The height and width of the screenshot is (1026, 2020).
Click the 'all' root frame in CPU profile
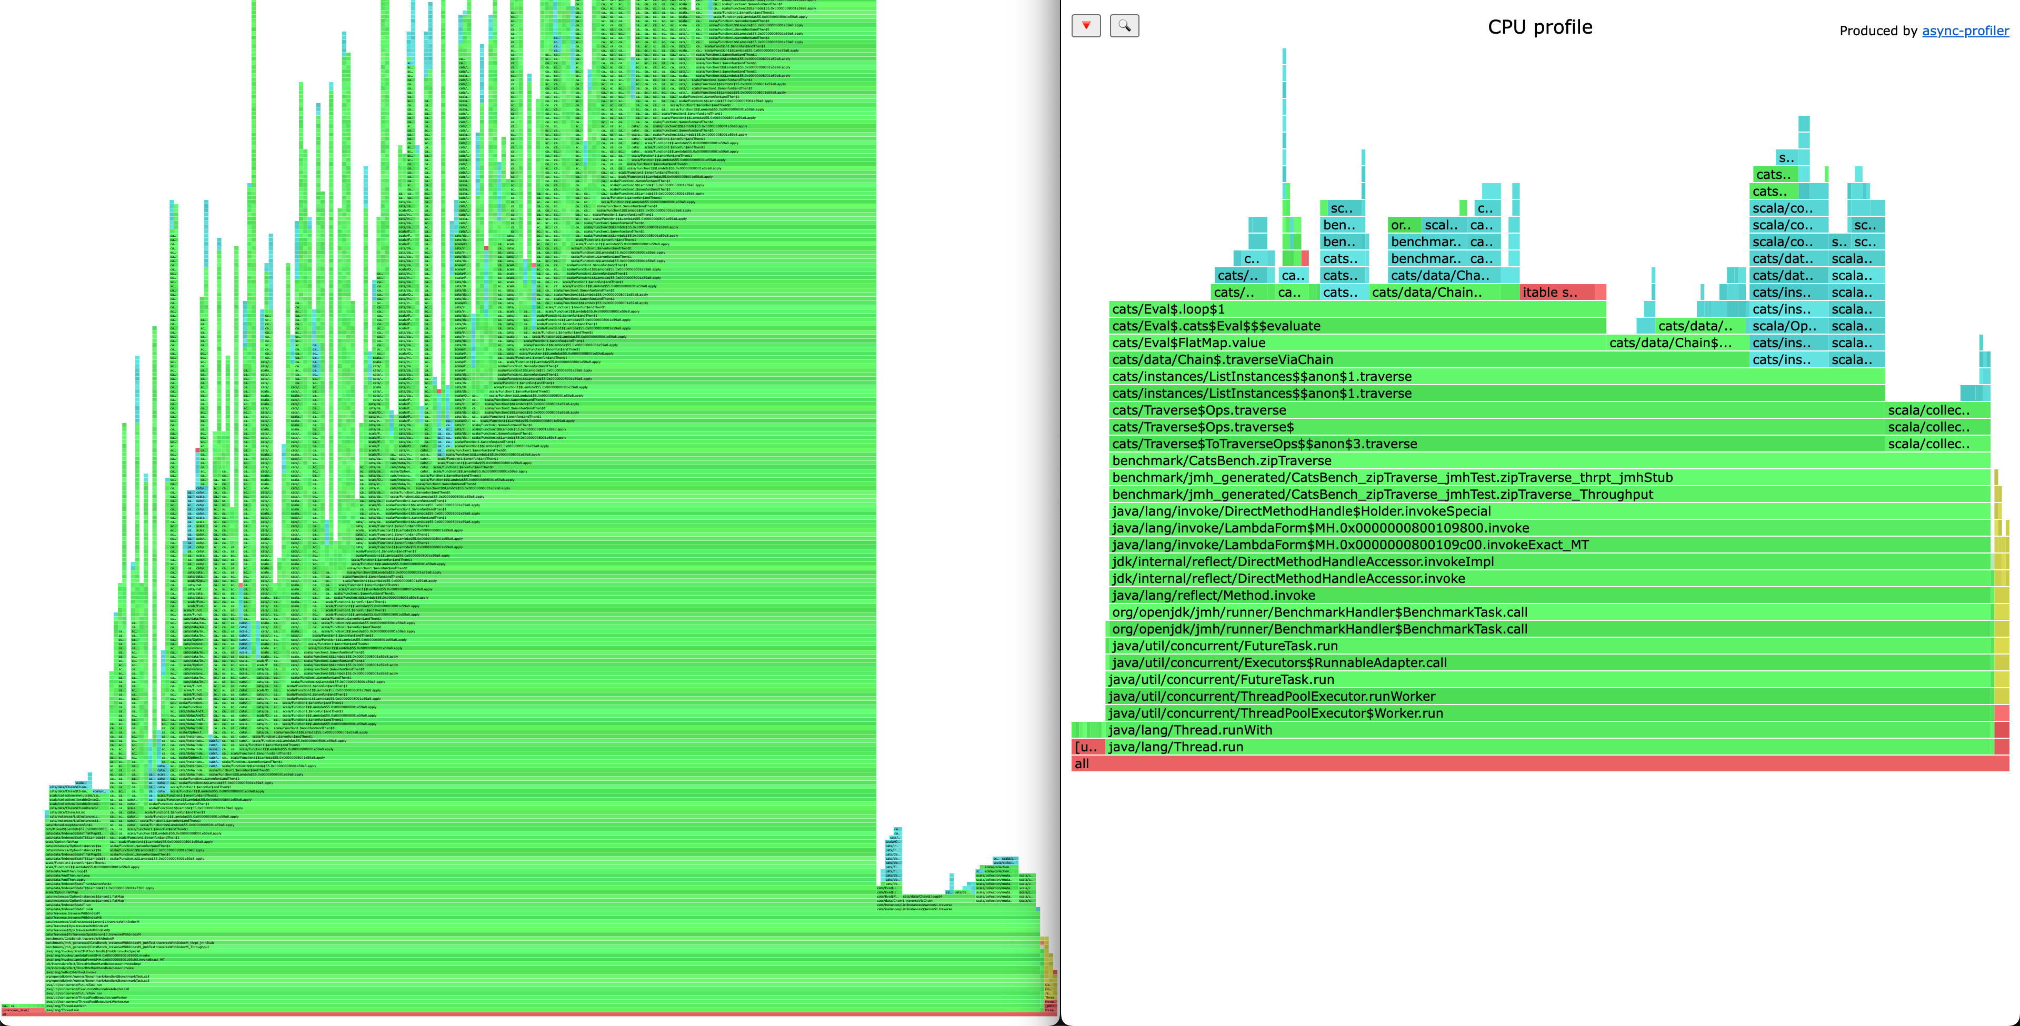pos(1540,763)
